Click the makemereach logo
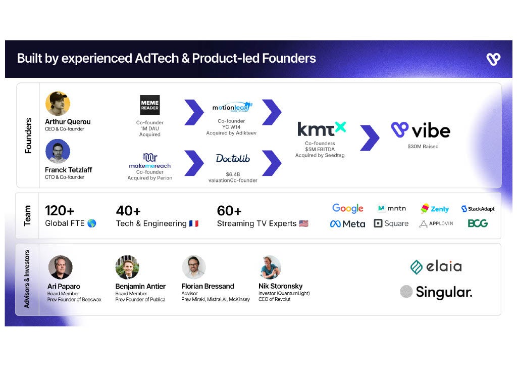The width and height of the screenshot is (517, 367). coord(149,161)
